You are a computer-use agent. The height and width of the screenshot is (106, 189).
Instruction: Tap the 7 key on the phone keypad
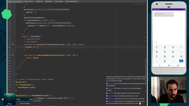tap(157, 57)
